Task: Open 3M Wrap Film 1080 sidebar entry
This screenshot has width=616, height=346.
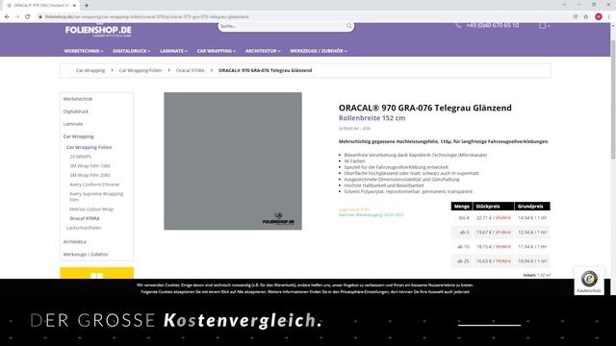Action: click(x=90, y=166)
